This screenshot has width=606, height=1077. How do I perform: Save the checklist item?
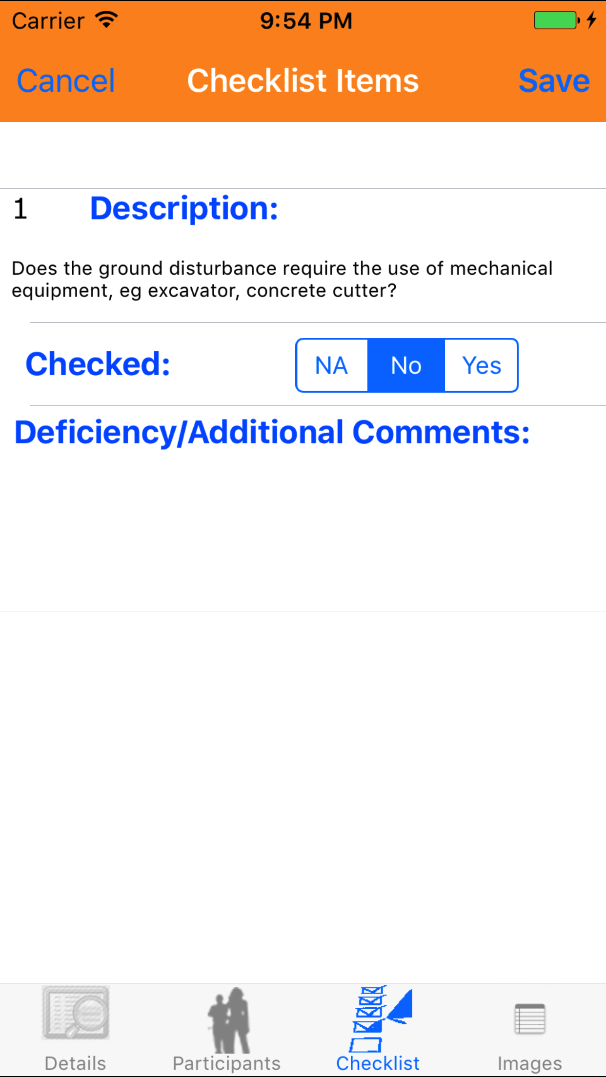[x=554, y=81]
